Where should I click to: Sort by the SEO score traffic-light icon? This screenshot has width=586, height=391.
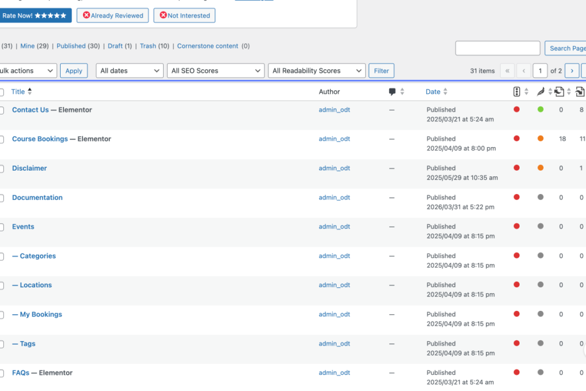point(521,92)
